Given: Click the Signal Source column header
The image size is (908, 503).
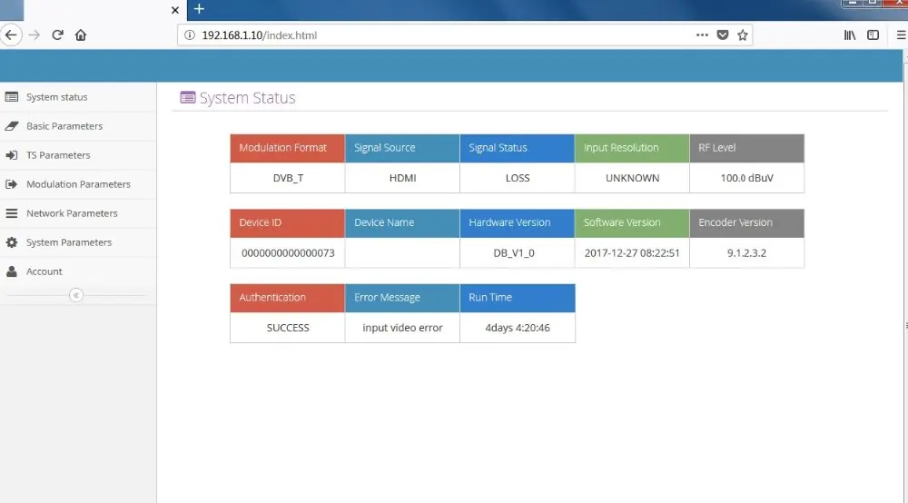Looking at the screenshot, I should click(x=402, y=148).
